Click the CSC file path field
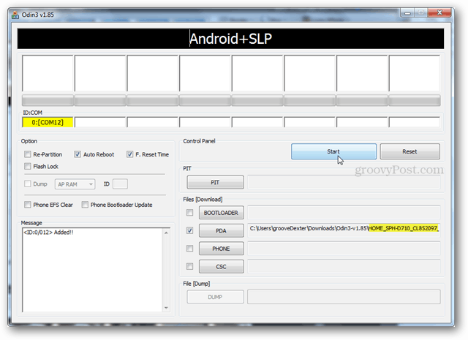Viewport: 468px width, 340px height. [x=344, y=266]
